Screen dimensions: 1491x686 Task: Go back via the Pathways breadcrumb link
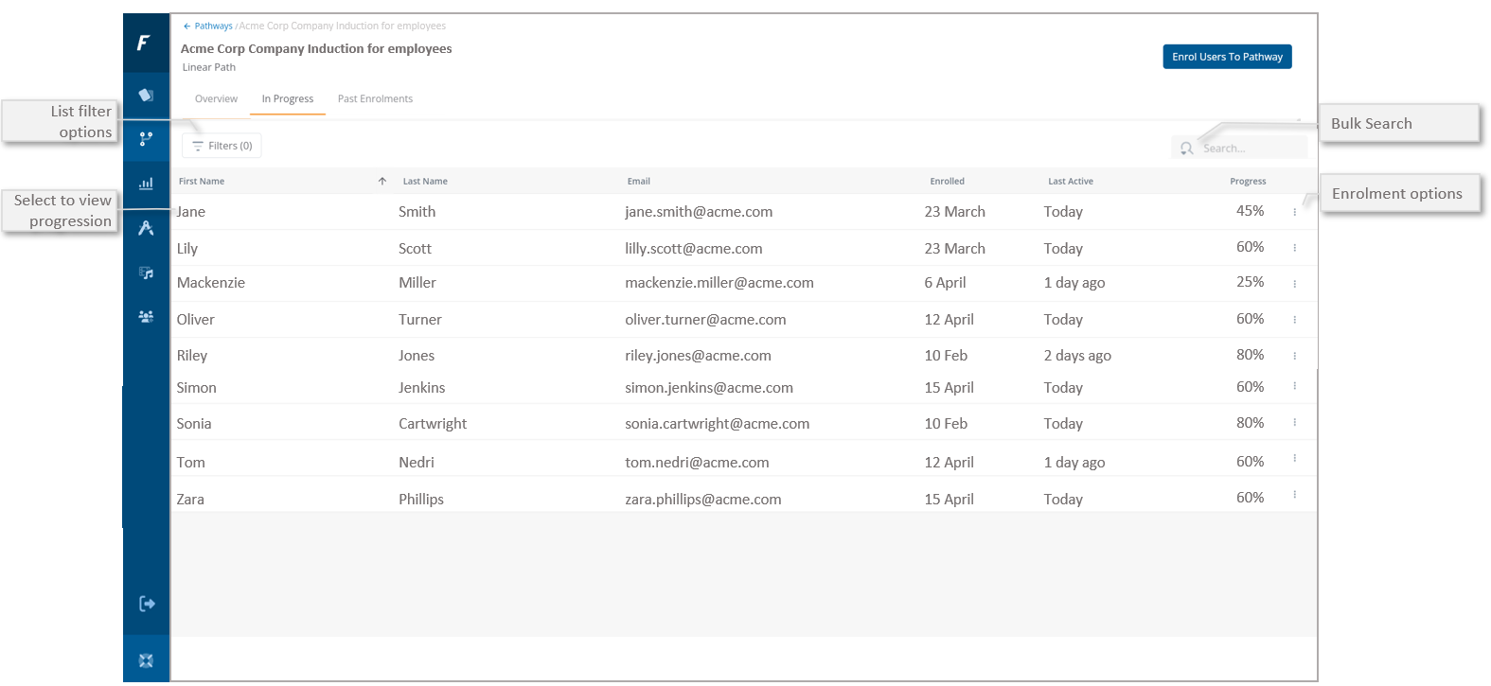[212, 26]
